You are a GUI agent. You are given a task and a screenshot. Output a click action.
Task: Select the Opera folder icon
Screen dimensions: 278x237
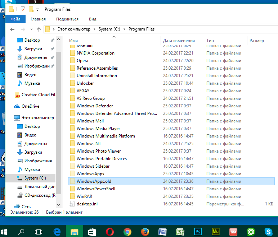tap(72, 60)
